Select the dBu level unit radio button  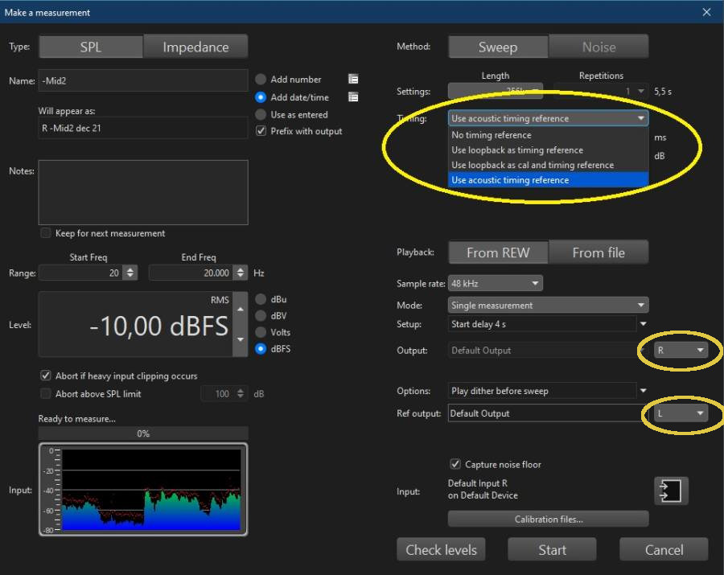(261, 299)
